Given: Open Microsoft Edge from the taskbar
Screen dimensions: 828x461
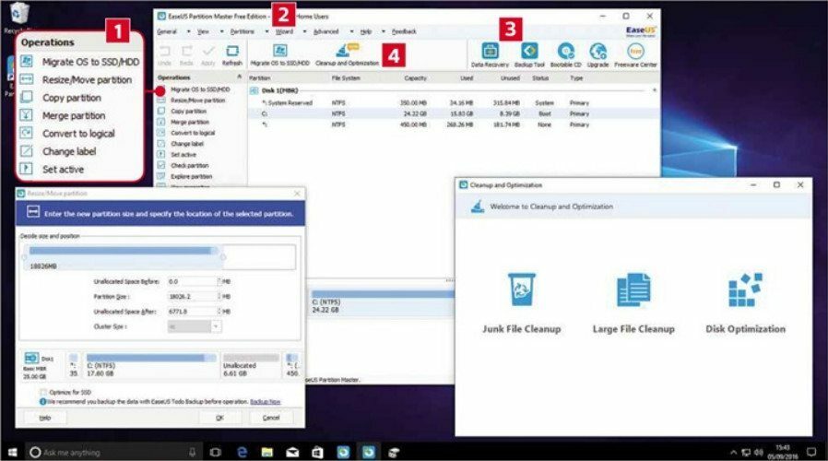Looking at the screenshot, I should click(x=242, y=452).
